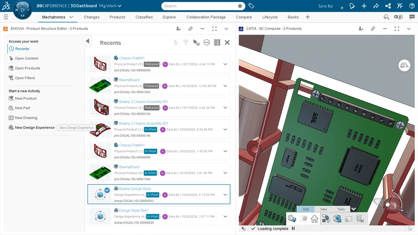418x235 pixels.
Task: Toggle the hamburger side menu
Action: pyautogui.click(x=6, y=17)
